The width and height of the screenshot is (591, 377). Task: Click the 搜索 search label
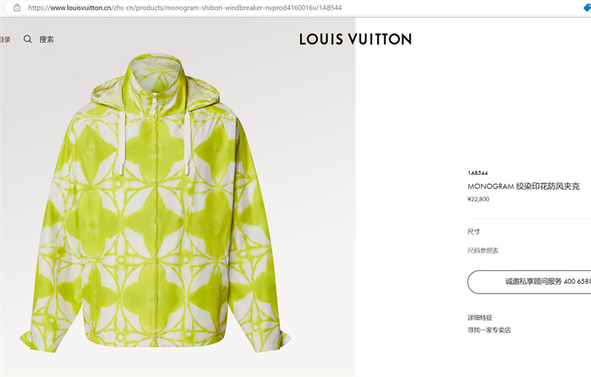click(x=47, y=39)
